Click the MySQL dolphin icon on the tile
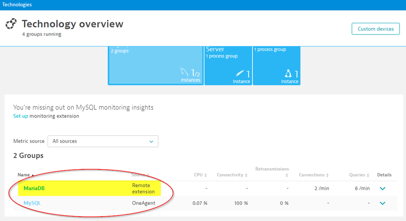This screenshot has width=406, height=221. coord(185,72)
